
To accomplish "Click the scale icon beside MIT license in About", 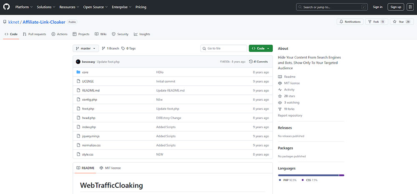I will [x=280, y=83].
